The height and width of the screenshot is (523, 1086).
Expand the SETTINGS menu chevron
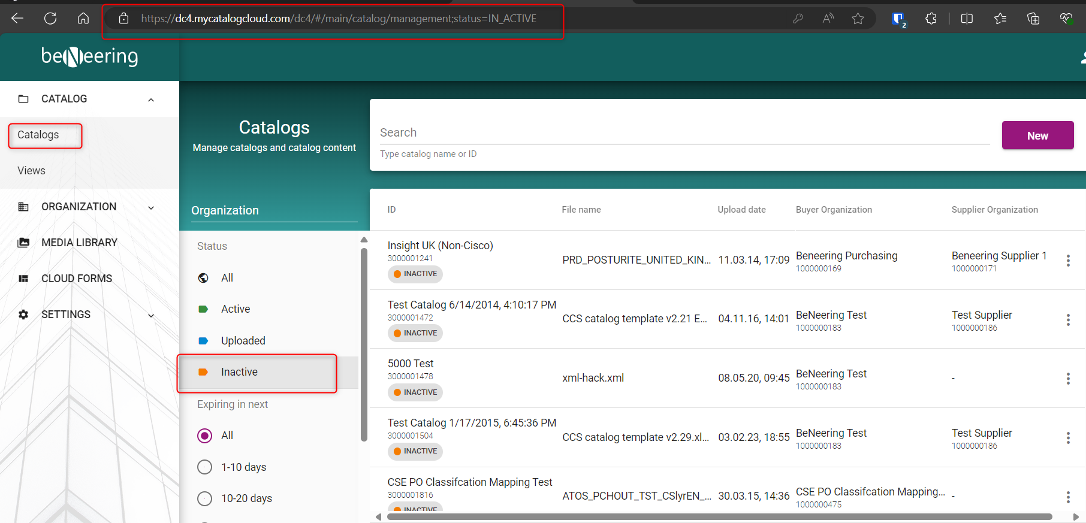point(151,315)
